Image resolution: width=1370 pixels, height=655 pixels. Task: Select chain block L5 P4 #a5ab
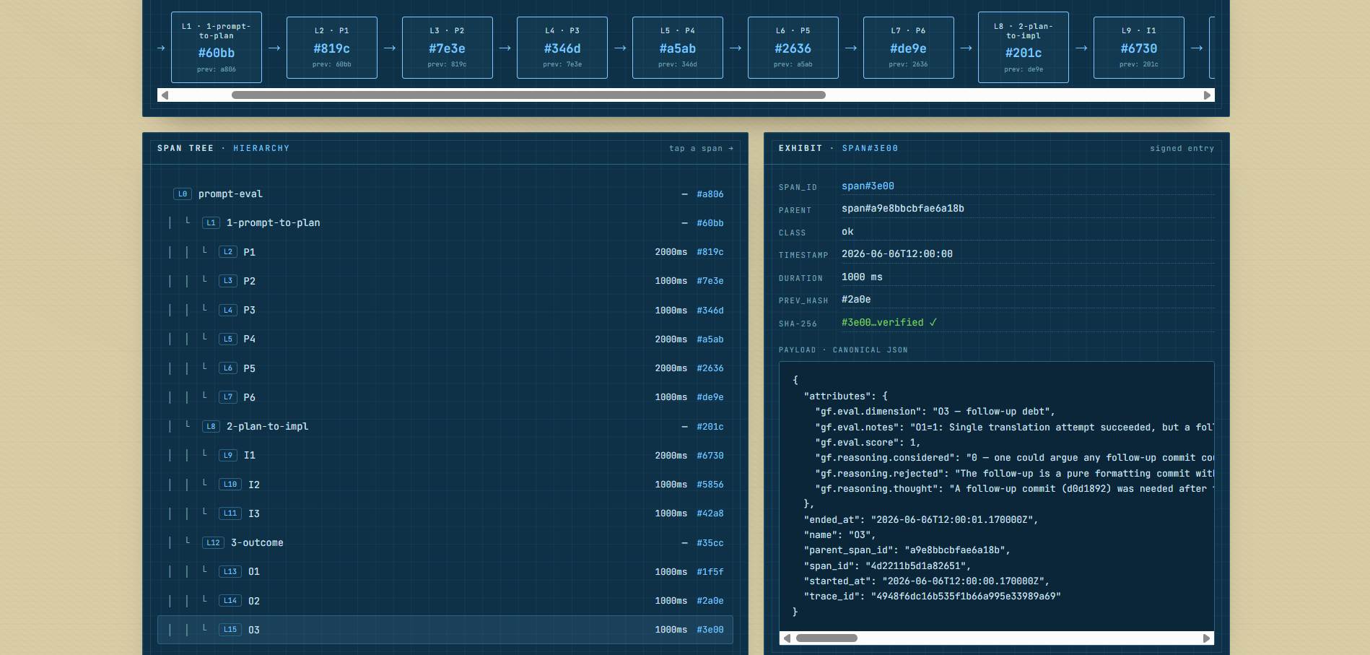678,48
